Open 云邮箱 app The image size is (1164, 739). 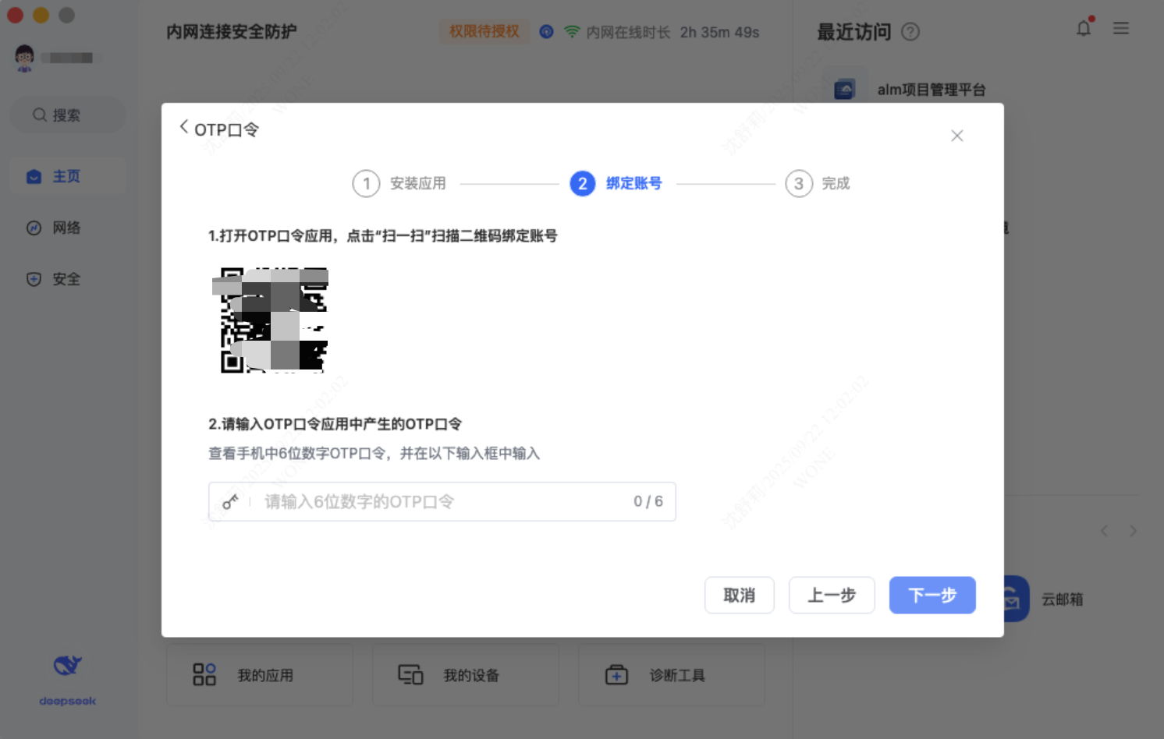point(1045,599)
